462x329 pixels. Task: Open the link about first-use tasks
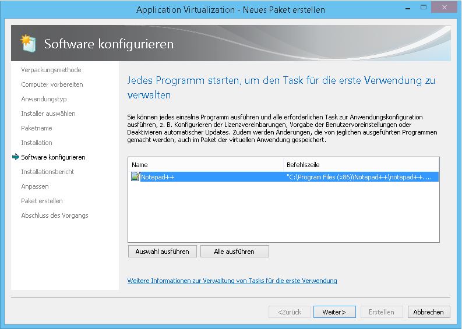coord(232,281)
